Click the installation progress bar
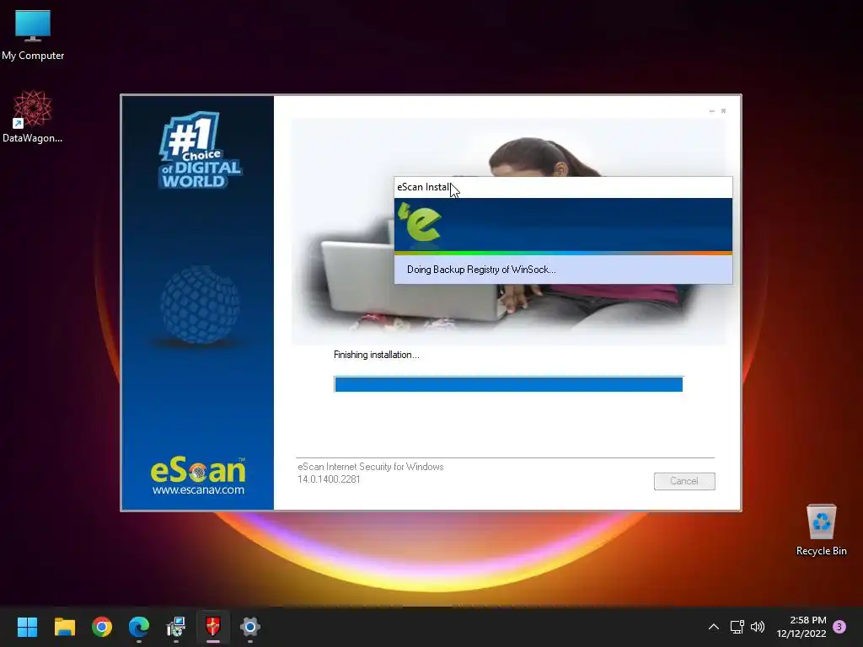The image size is (863, 647). [508, 384]
